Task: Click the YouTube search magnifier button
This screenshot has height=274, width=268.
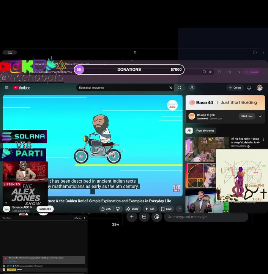Action: tap(180, 88)
